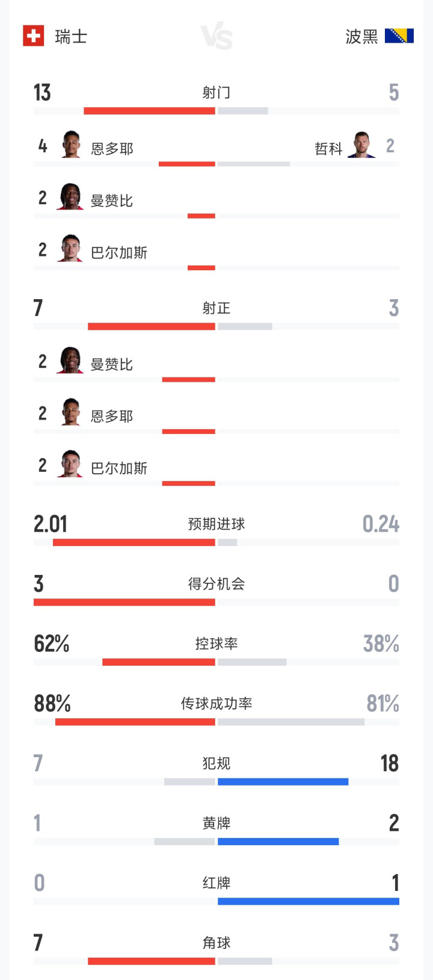Open 恩多耶's avatar under 射正

(71, 412)
